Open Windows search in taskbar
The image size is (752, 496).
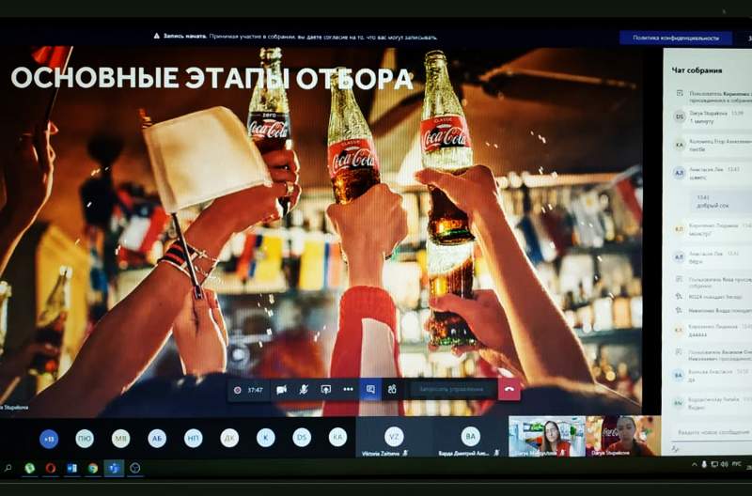pyautogui.click(x=8, y=468)
